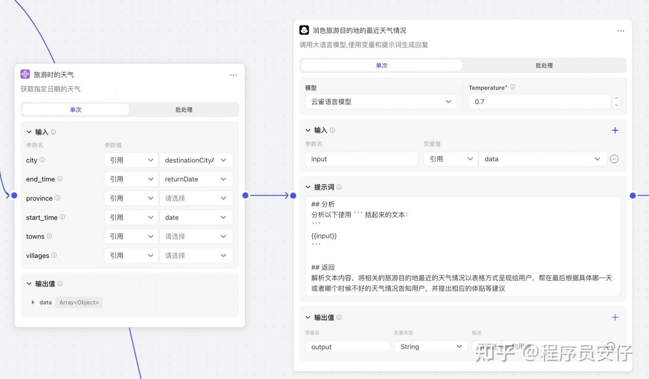The width and height of the screenshot is (649, 379).
Task: Open the 旅游时的天气 node more-options menu
Action: pos(233,75)
